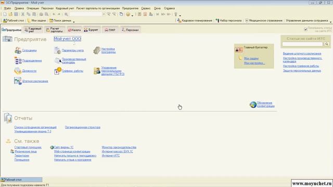Click the Должности positions icon
333x187 pixels.
pyautogui.click(x=18, y=71)
